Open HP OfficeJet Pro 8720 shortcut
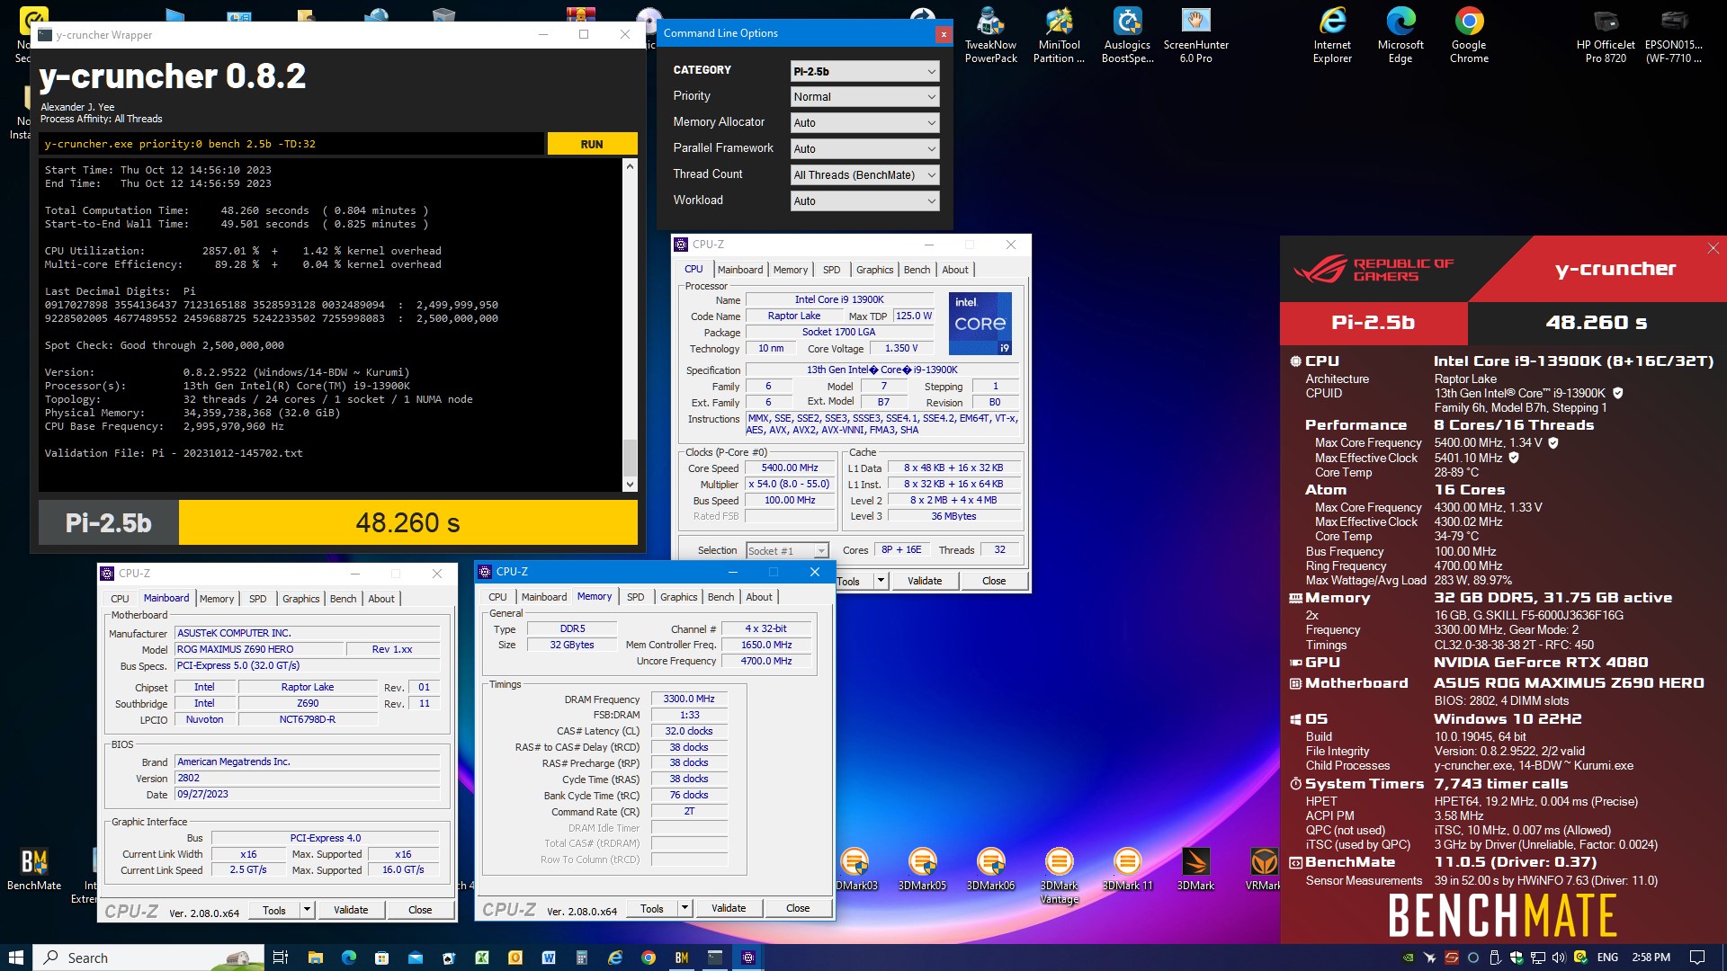The height and width of the screenshot is (971, 1727). click(x=1606, y=36)
